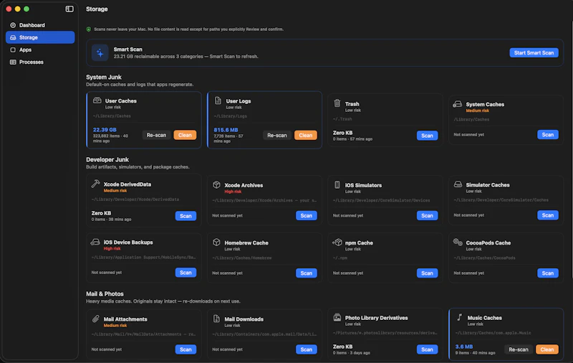
Task: Open the Dashboard sidebar item
Action: tap(40, 25)
